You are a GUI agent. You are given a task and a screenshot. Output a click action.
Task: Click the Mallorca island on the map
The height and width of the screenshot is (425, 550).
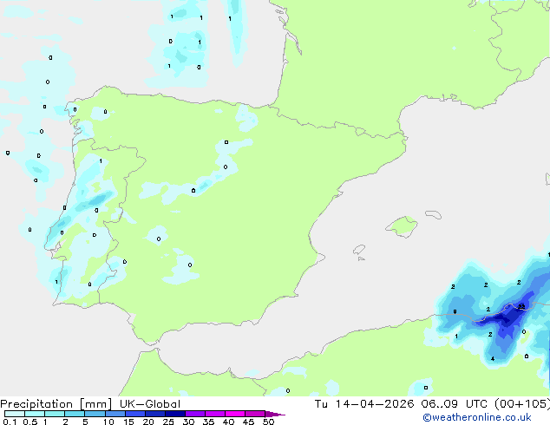click(x=402, y=227)
